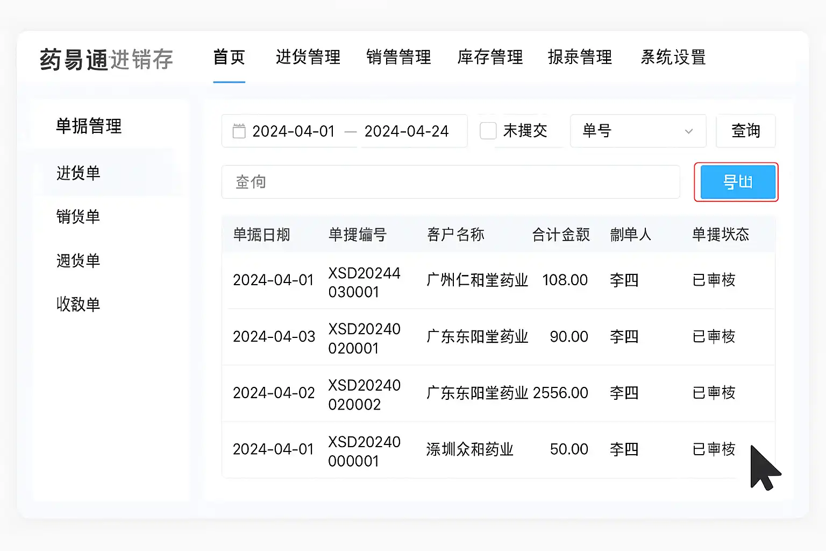The image size is (826, 551).
Task: Switch to the 首页 tab
Action: [229, 57]
